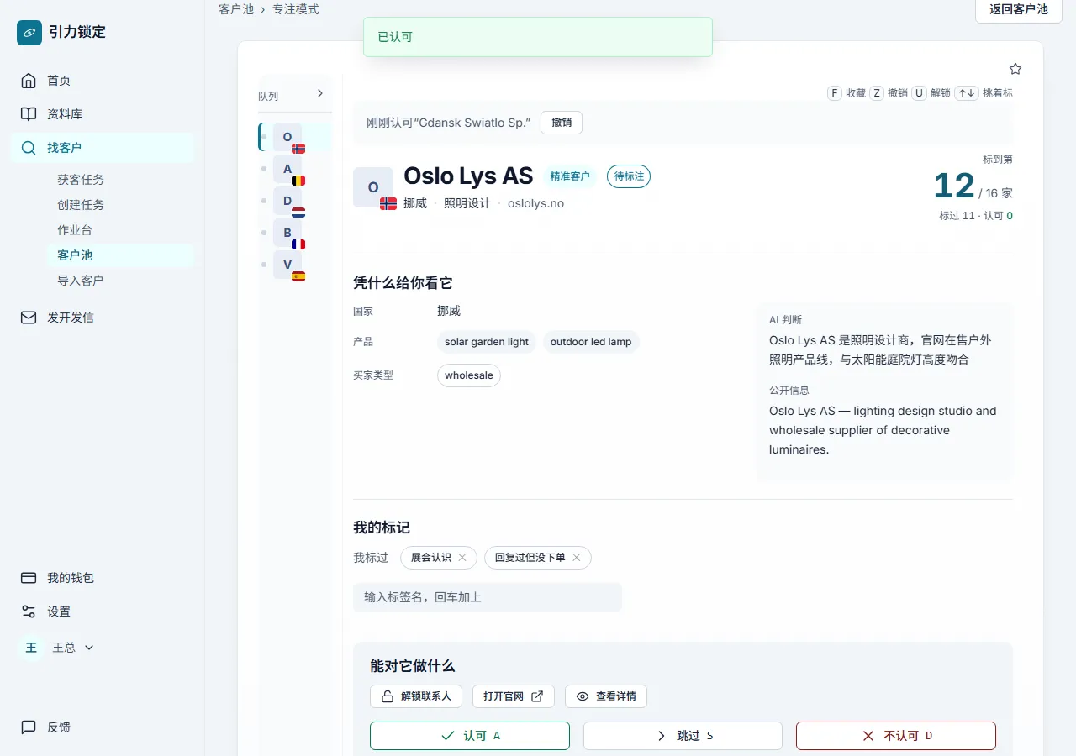The image size is (1076, 756).
Task: Open 我的钱包
Action: click(x=103, y=578)
